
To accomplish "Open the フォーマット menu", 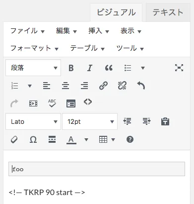I will point(34,48).
